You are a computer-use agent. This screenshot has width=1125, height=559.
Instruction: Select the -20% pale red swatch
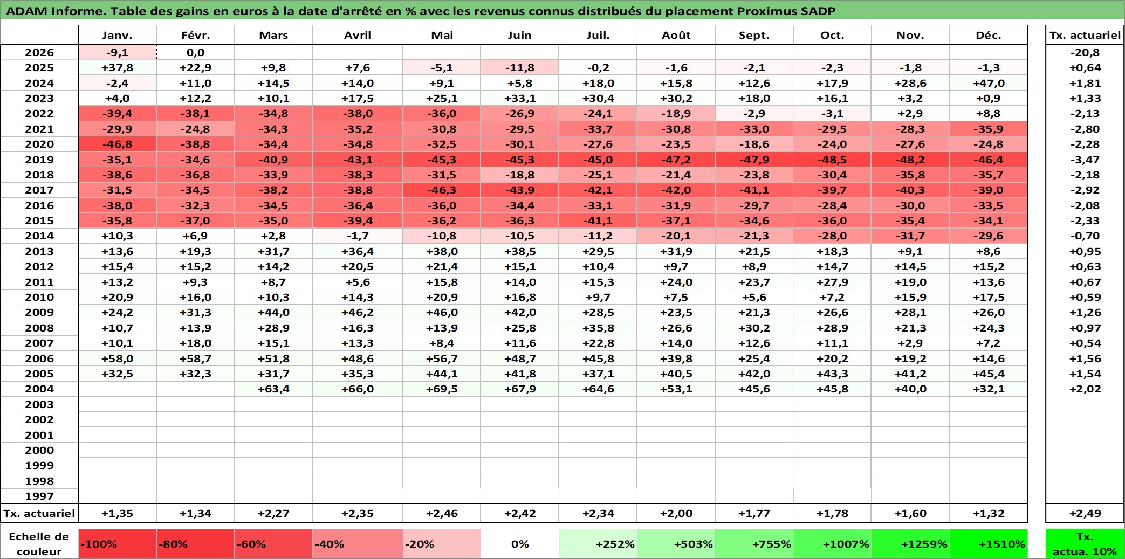coord(442,544)
